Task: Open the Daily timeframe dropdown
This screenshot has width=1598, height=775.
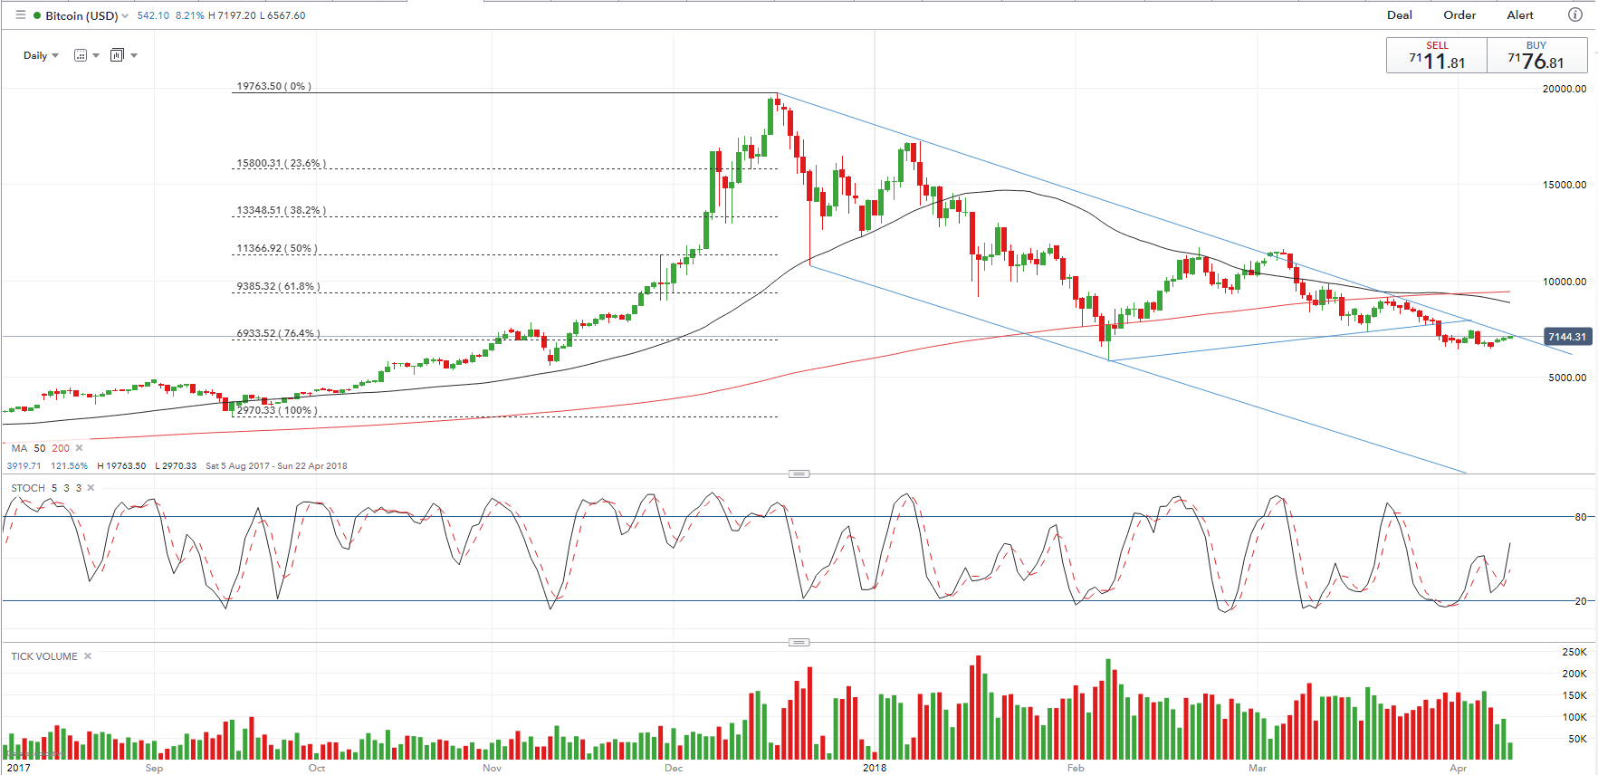Action: pyautogui.click(x=41, y=55)
